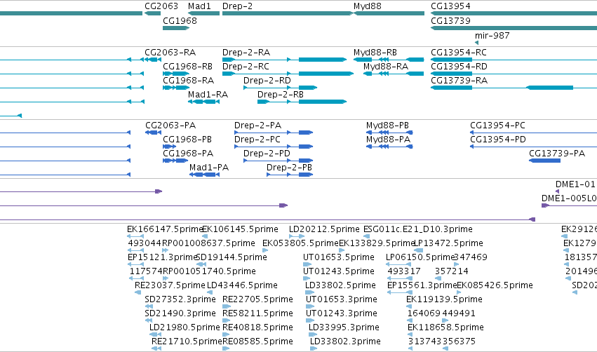
Task: Click transcript CG13954-RD label
Action: click(x=459, y=66)
